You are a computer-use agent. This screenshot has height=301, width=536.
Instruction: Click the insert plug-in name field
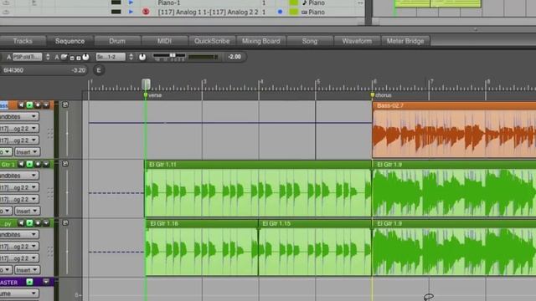(x=28, y=57)
